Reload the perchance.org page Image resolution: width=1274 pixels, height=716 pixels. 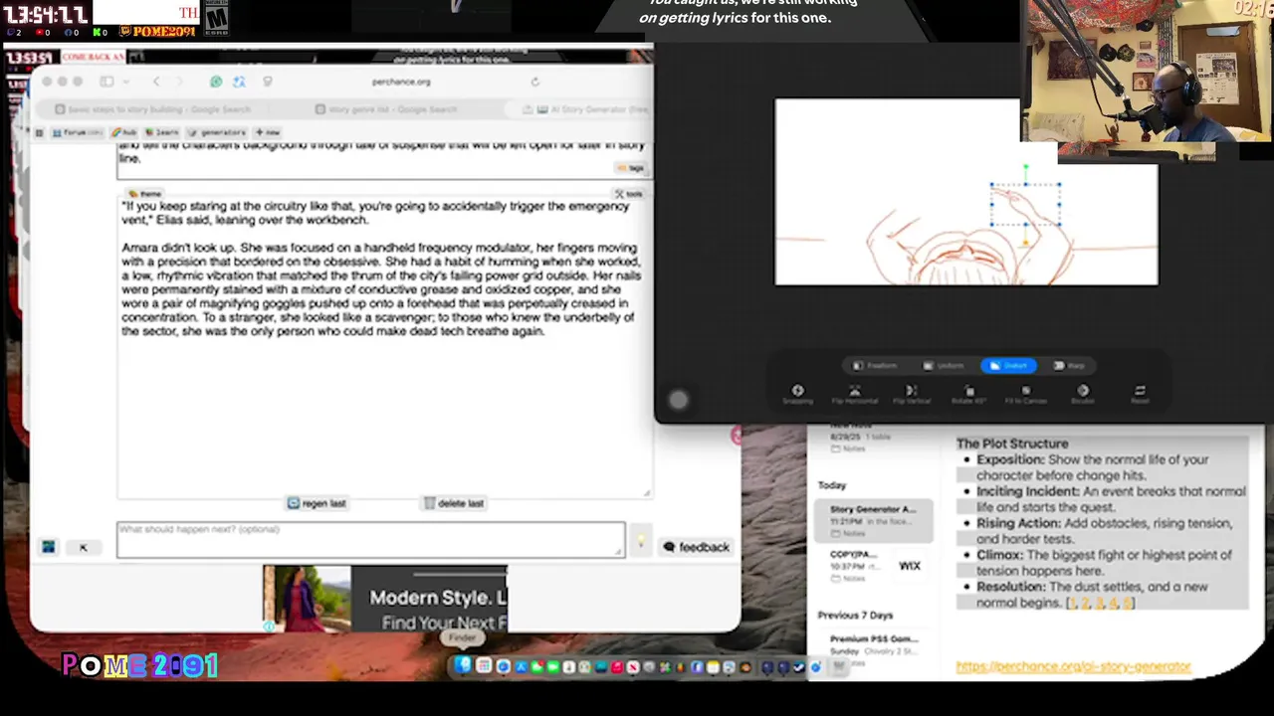pos(535,82)
